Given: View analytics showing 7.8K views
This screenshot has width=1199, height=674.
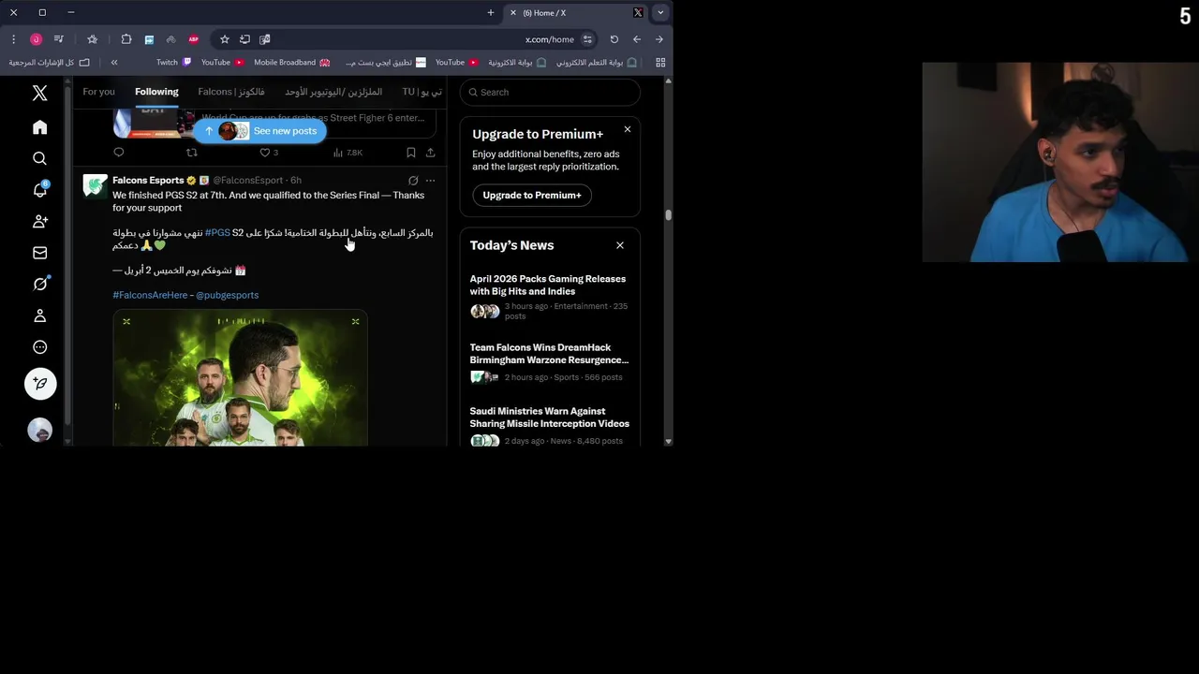Looking at the screenshot, I should 348,153.
